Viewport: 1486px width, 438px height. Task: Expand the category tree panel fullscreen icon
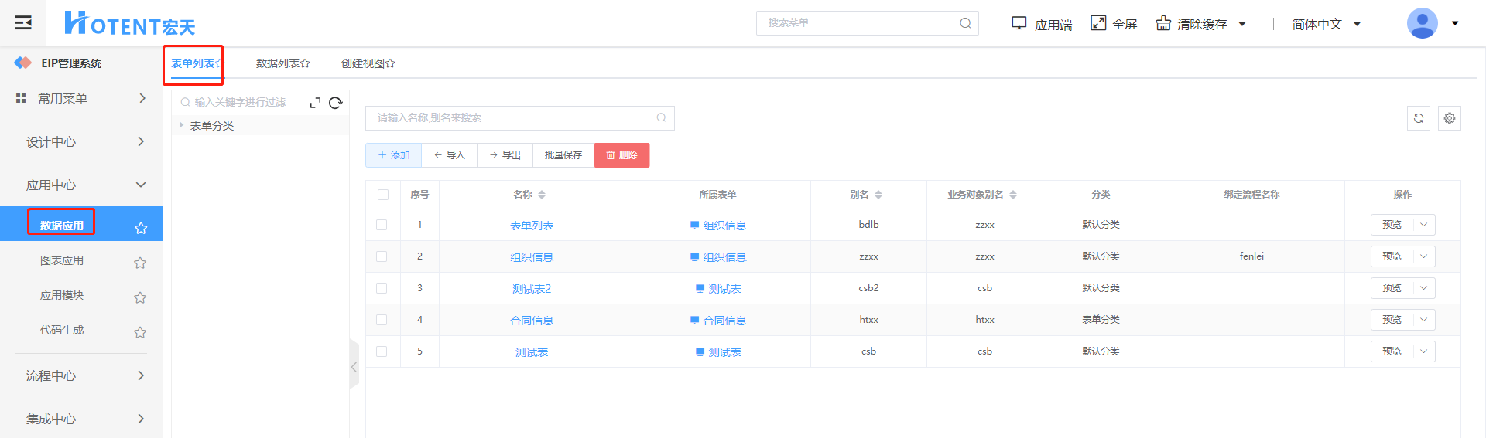(x=315, y=103)
